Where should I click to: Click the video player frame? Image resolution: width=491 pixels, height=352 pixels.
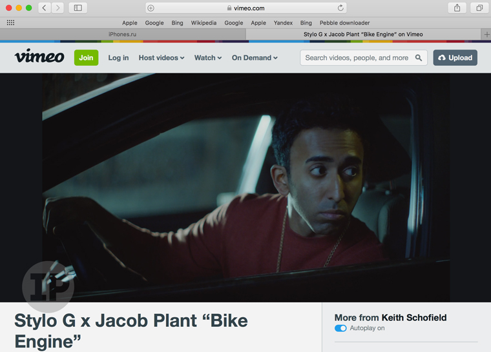[246, 188]
